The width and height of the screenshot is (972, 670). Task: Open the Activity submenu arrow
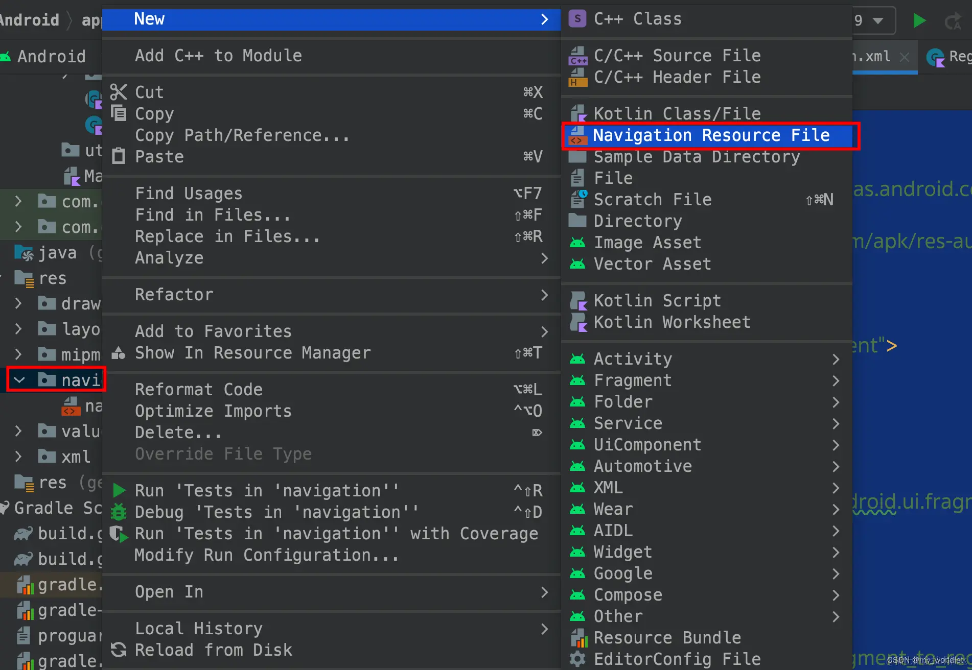(836, 360)
